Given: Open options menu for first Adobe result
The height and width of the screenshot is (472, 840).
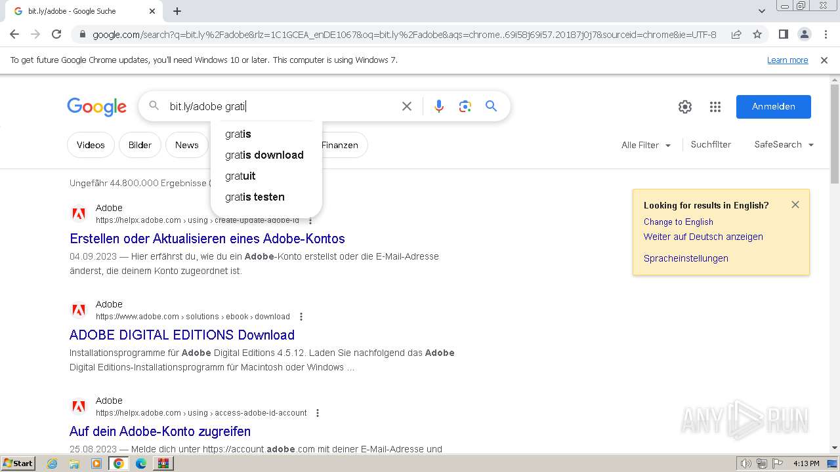Looking at the screenshot, I should click(x=311, y=220).
